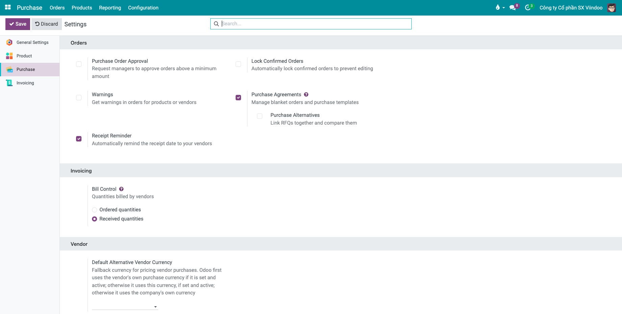622x314 pixels.
Task: Click the droplet debug icon in top bar
Action: [498, 7]
